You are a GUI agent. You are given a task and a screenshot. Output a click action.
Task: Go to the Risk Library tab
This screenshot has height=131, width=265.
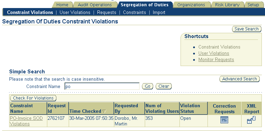(227, 5)
